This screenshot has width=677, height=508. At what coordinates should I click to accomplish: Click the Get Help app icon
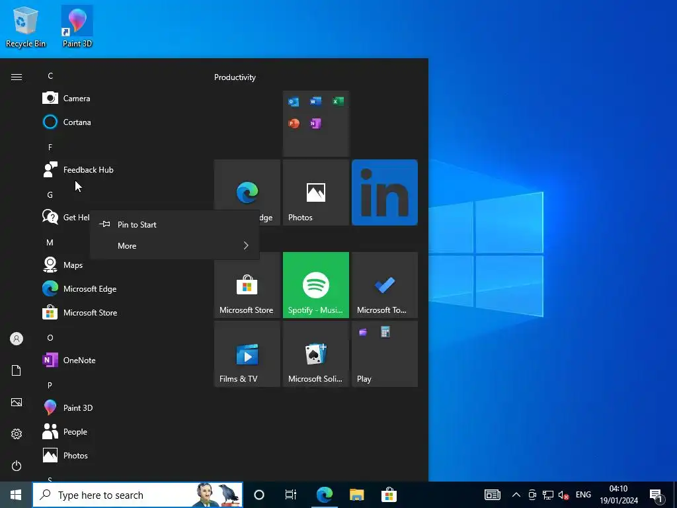tap(50, 217)
